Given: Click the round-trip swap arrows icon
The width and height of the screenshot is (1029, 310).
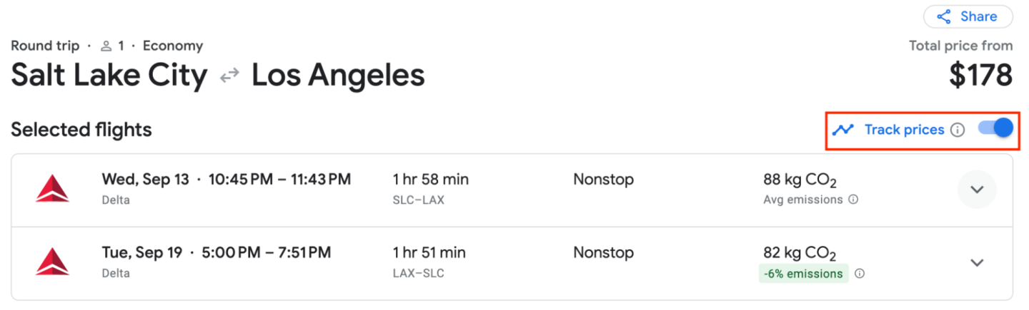Looking at the screenshot, I should 229,76.
